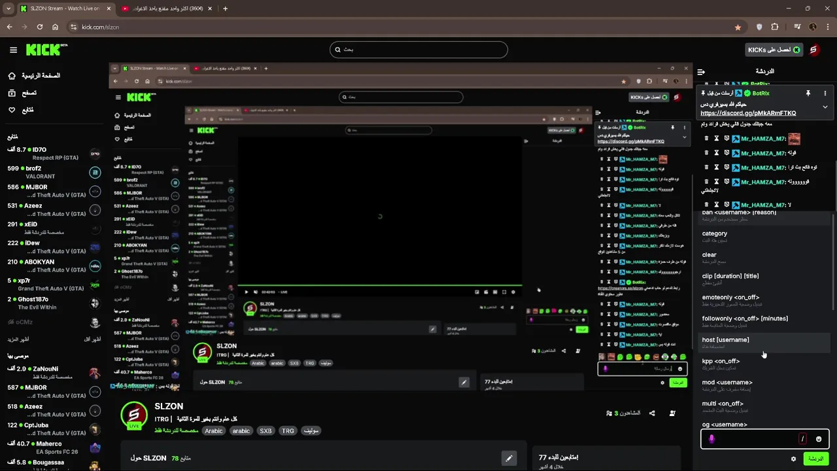The width and height of the screenshot is (837, 471).
Task: Delete Mr_HAMZA_M7 message with emote image
Action: (x=708, y=139)
